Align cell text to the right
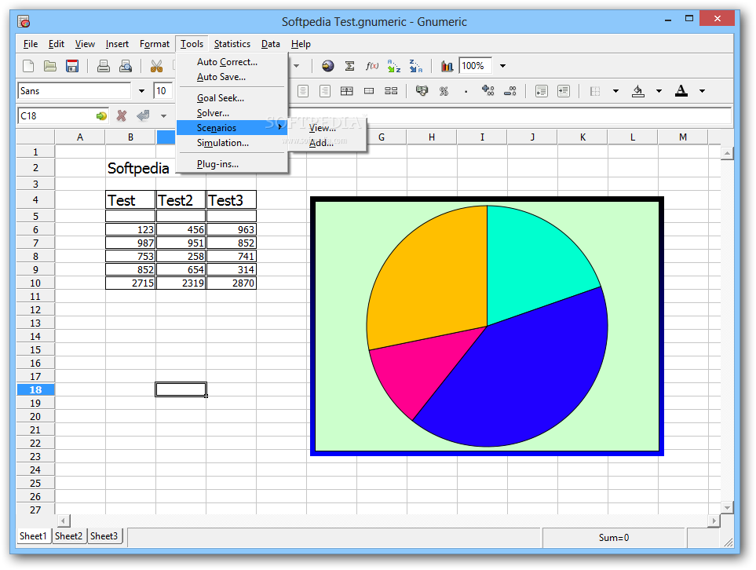This screenshot has width=756, height=570. (x=325, y=90)
